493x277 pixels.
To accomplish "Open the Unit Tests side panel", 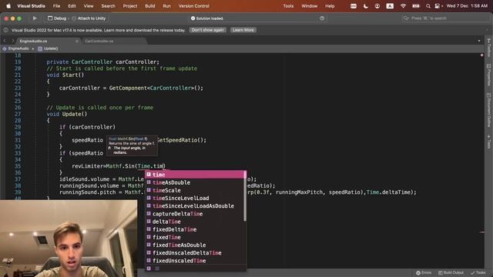I will [488, 142].
